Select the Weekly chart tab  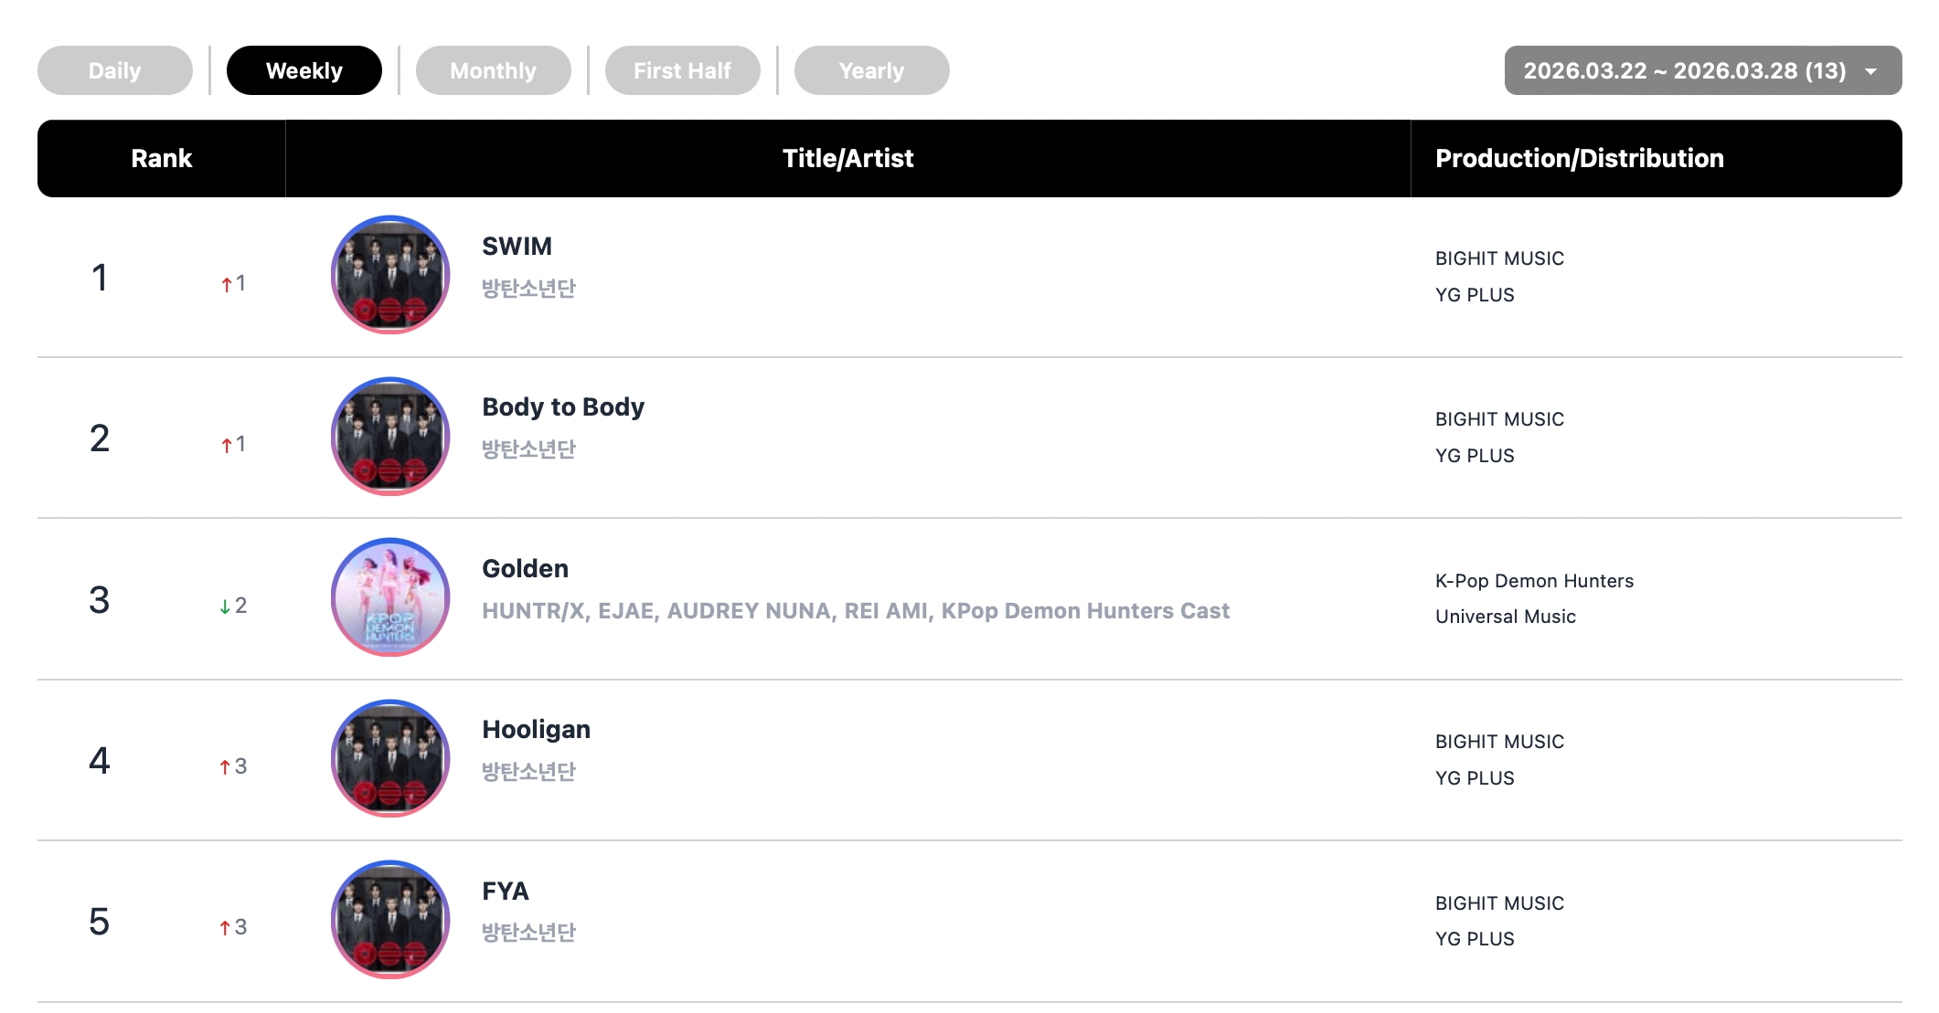[304, 70]
